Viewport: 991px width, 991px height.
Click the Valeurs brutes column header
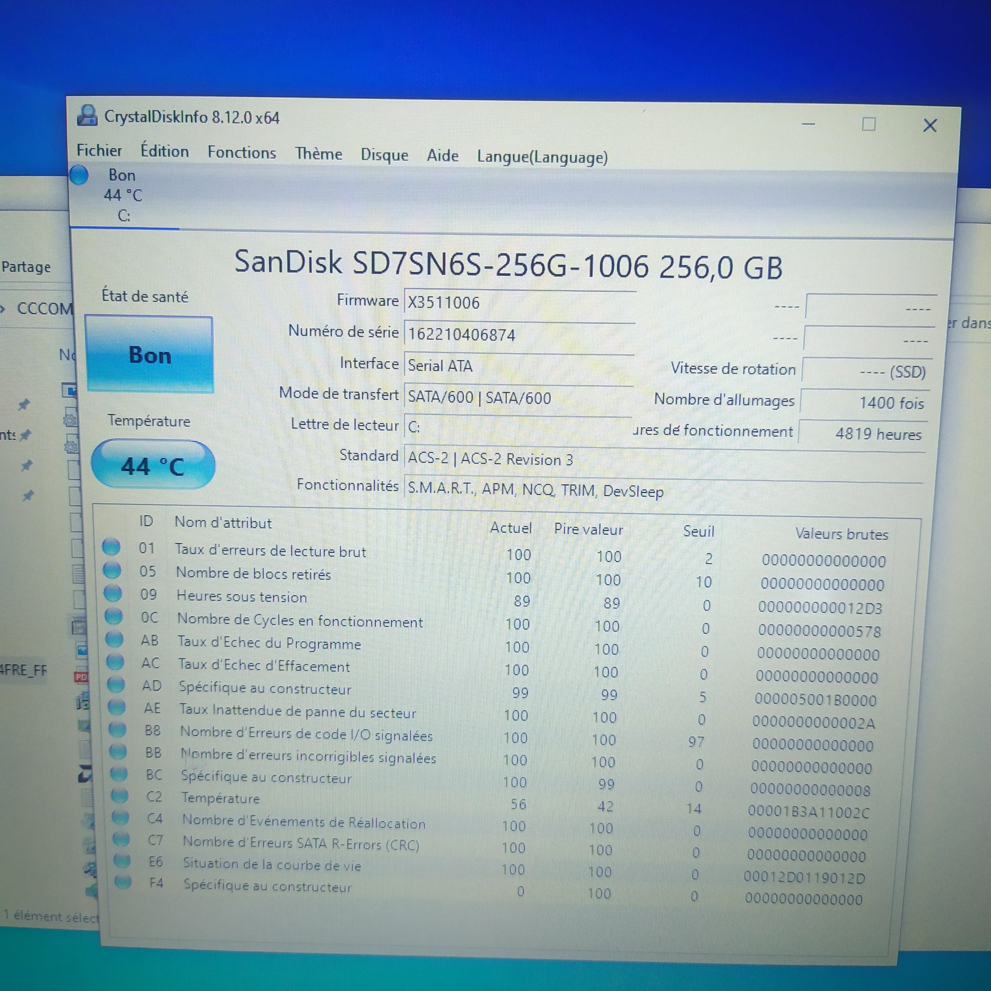841,534
